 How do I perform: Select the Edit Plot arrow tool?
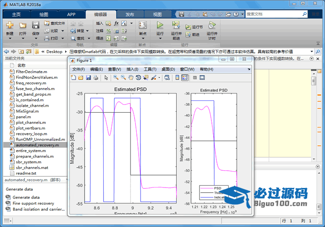(106, 78)
